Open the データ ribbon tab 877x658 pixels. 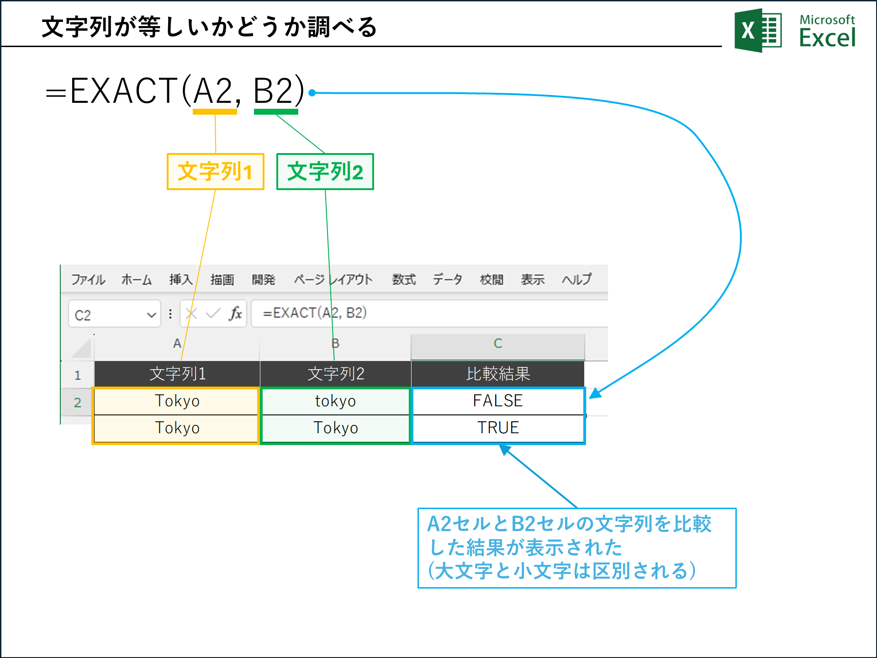pos(447,280)
